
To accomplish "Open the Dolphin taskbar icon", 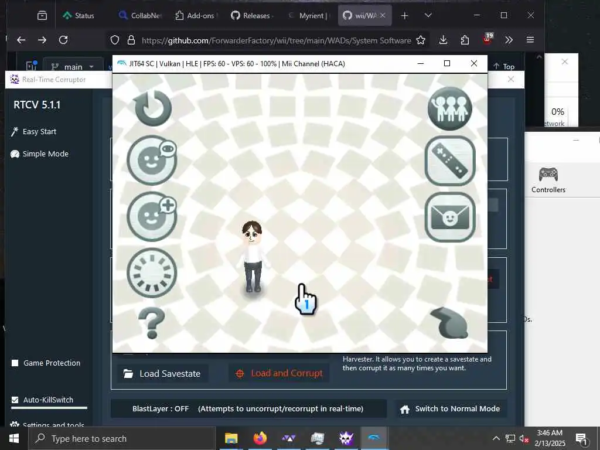I will pyautogui.click(x=374, y=438).
